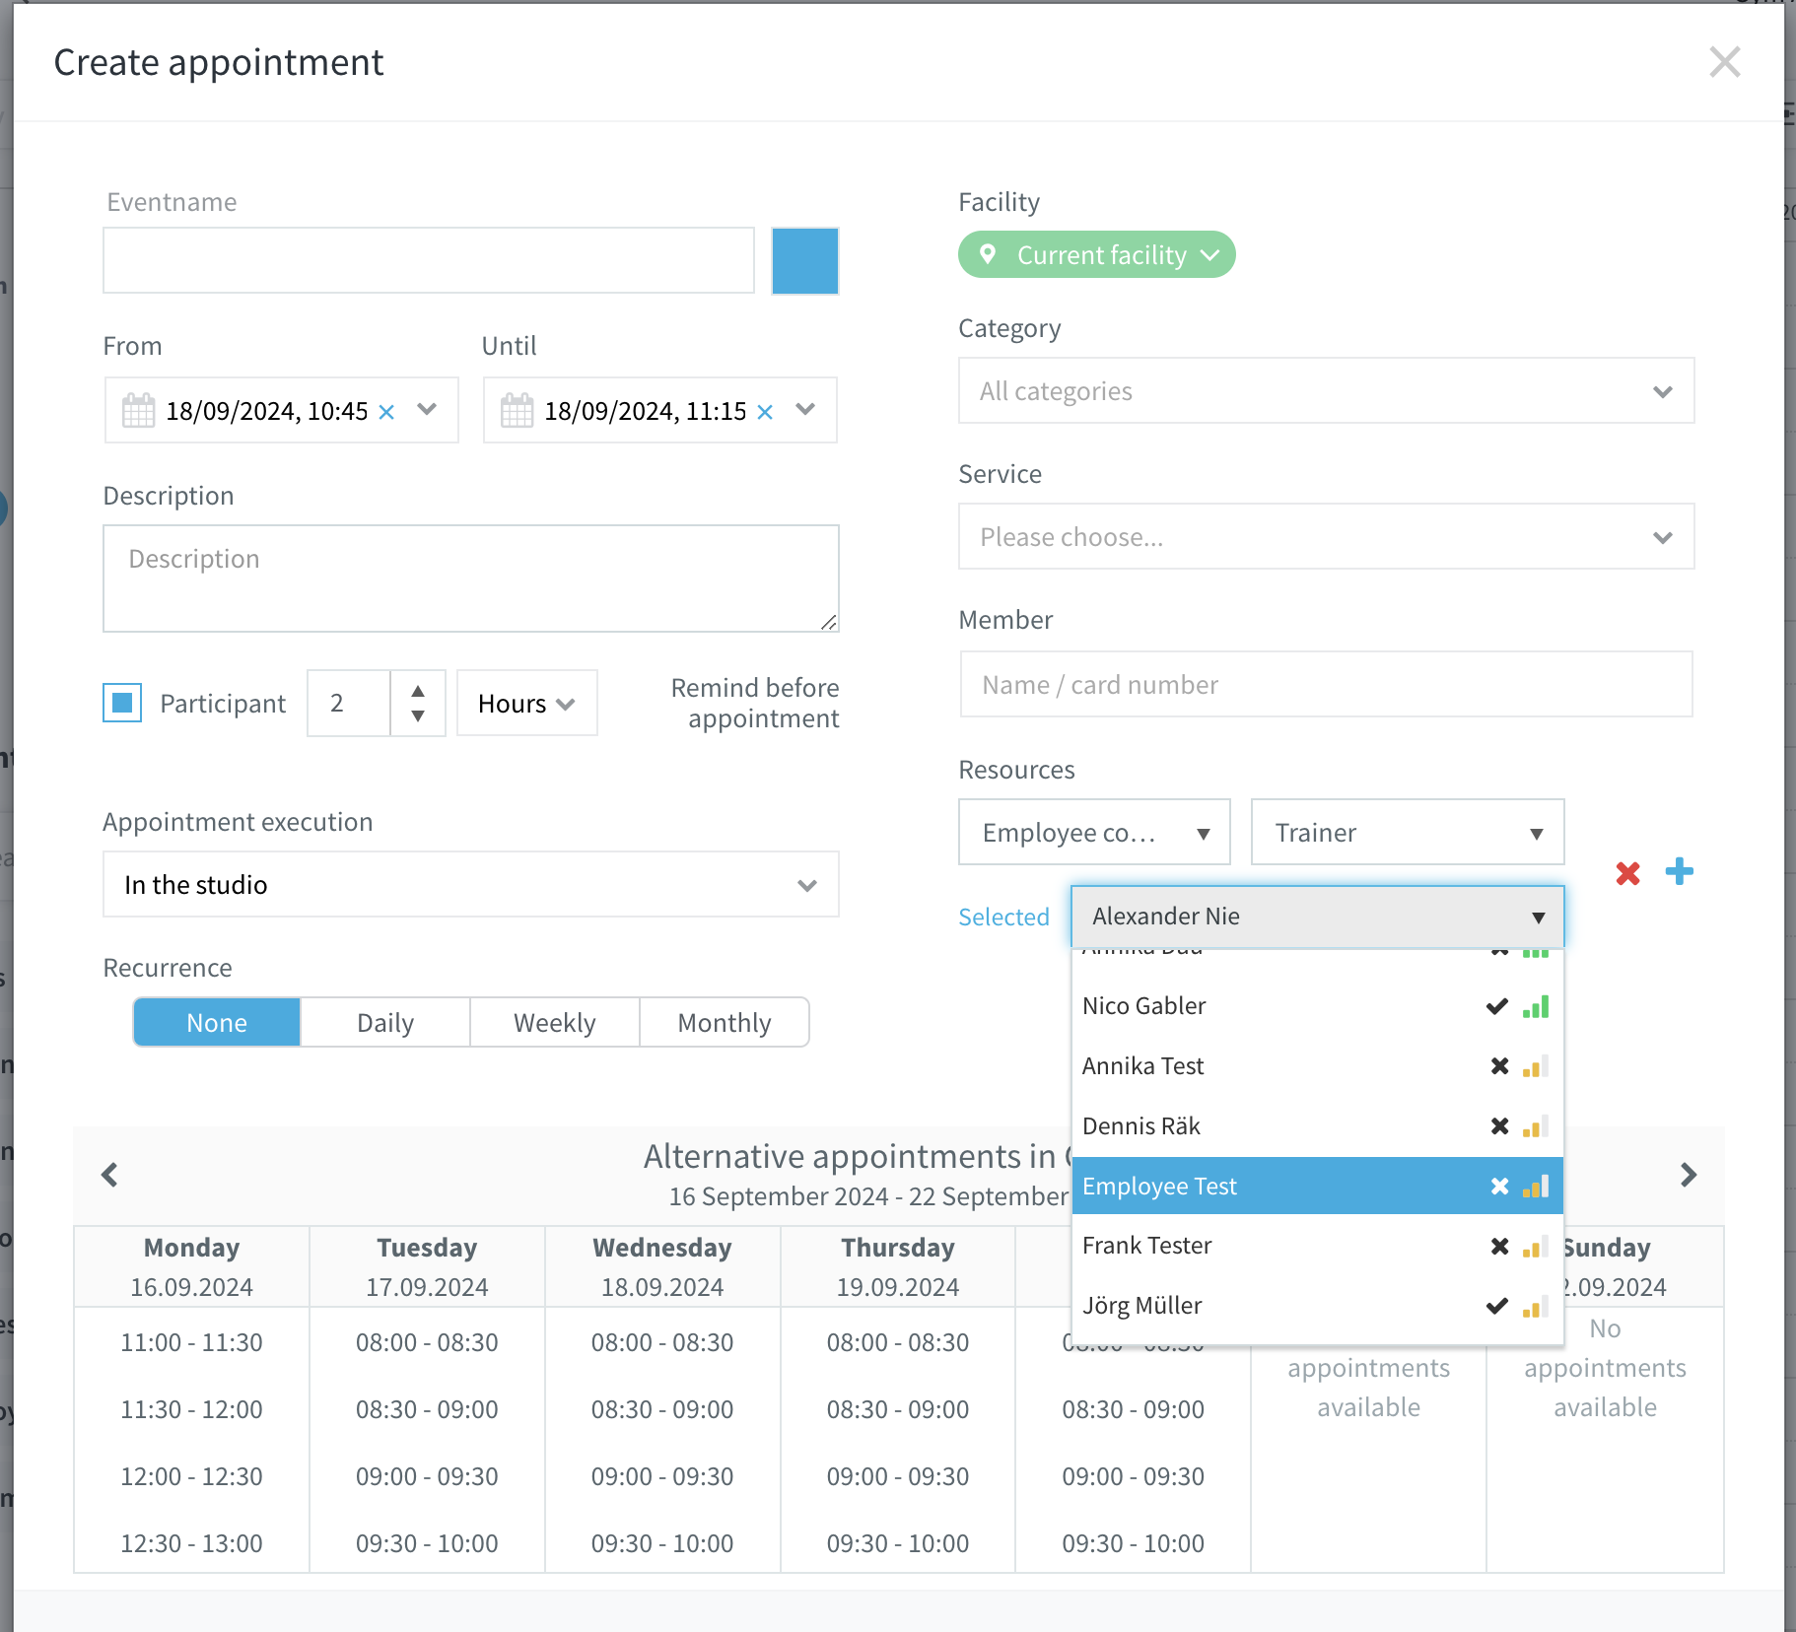Choose Frank Tester from the employee list
Screen dimensions: 1796x1632
point(1317,1246)
